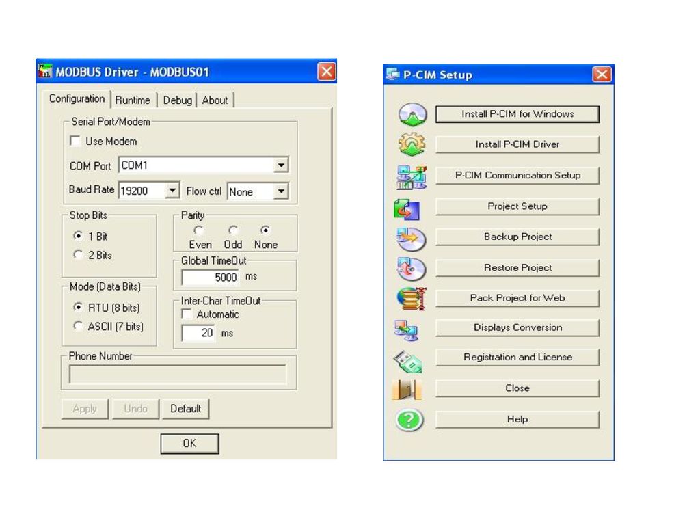Click the Inter-Char TimeOut ms field

pyautogui.click(x=198, y=333)
